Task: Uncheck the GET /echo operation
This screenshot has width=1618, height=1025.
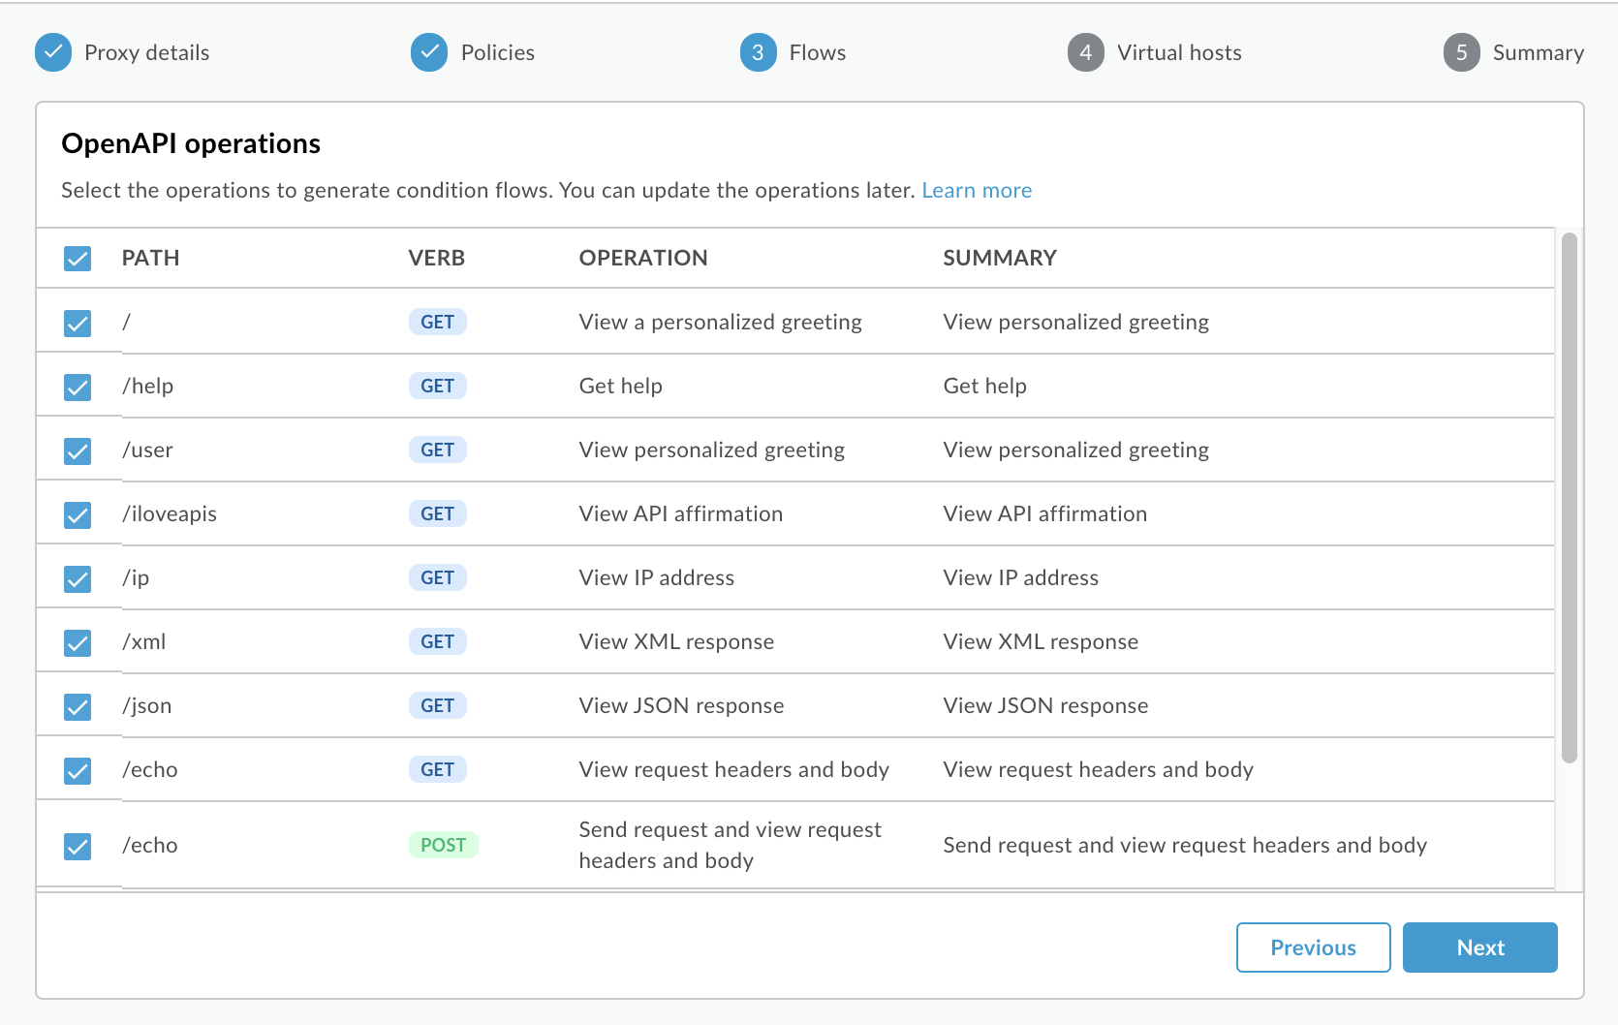Action: coord(77,770)
